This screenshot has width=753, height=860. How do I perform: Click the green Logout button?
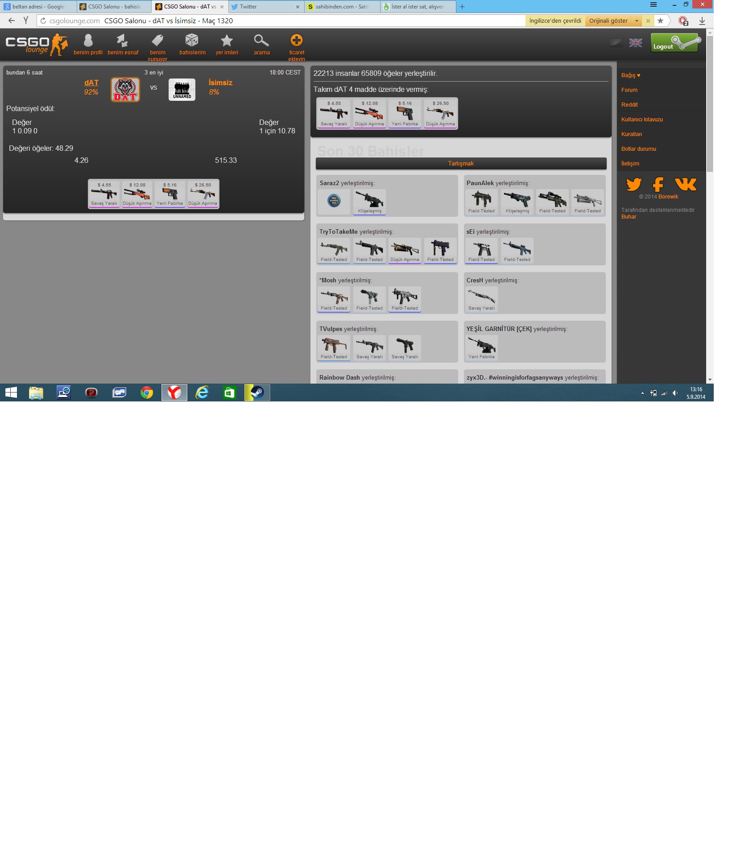point(674,43)
